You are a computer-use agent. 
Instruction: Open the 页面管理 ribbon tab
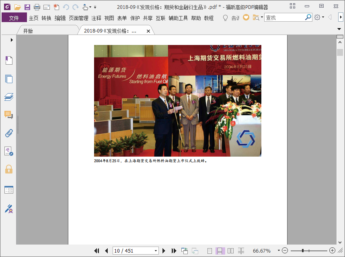coord(78,18)
